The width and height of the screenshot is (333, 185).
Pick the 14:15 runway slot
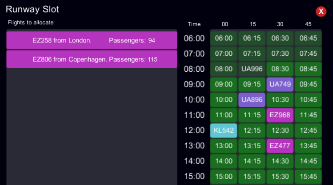[252, 161]
